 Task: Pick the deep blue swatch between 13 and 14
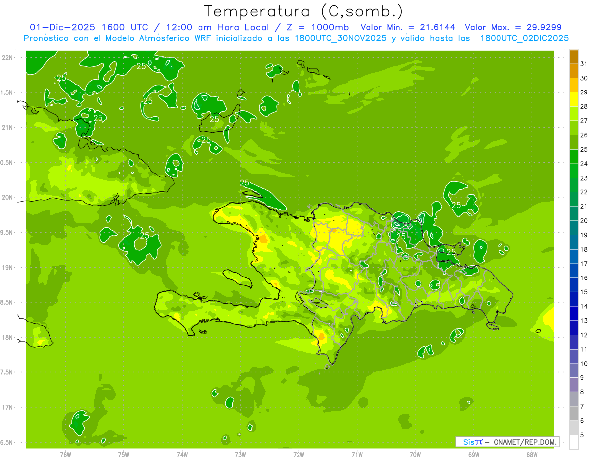574,313
